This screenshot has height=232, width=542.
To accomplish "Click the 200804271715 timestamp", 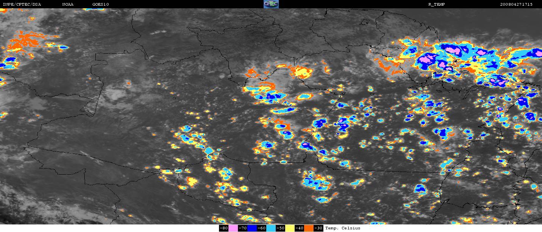I will [x=516, y=4].
